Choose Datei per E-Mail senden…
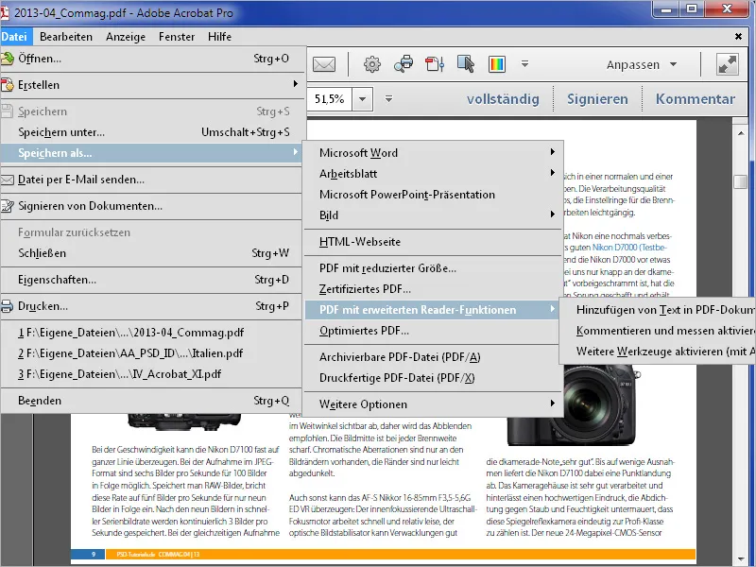 (153, 180)
